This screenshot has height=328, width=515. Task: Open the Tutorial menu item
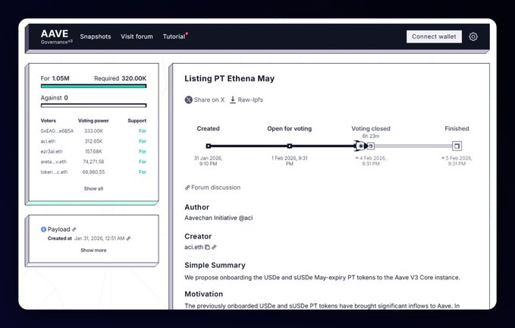[x=174, y=36]
